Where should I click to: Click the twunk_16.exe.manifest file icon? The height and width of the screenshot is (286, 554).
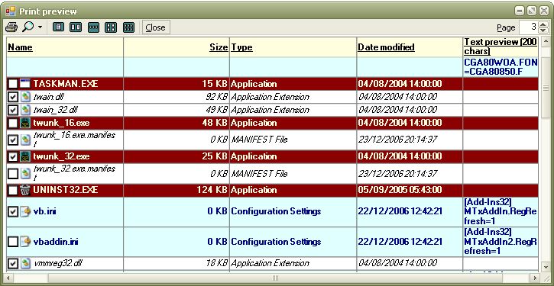25,140
